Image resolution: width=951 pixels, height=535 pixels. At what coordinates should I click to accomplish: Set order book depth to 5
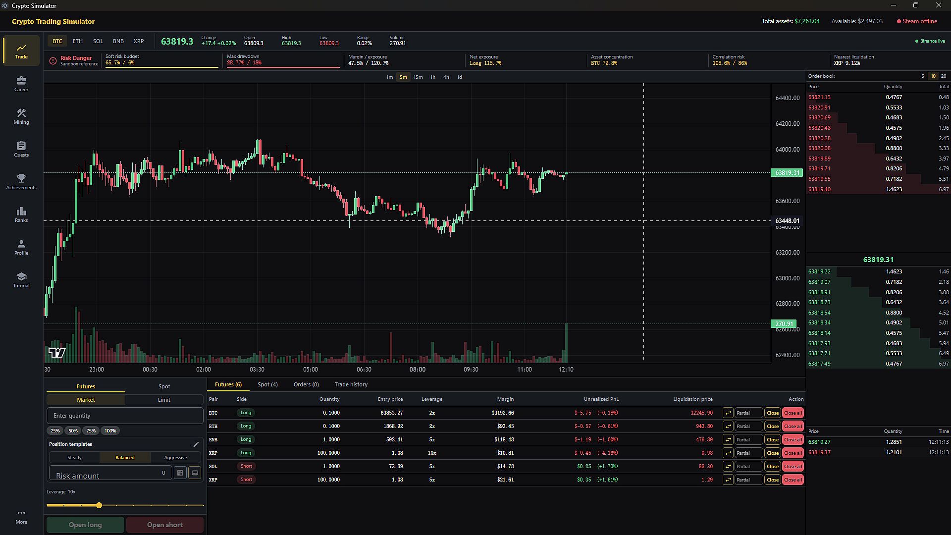pos(922,76)
